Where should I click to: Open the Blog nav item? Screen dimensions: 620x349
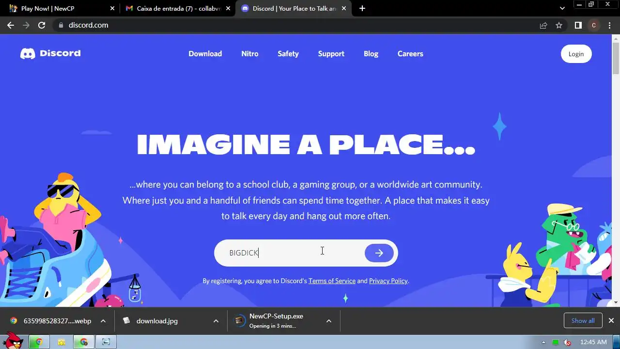click(x=371, y=54)
